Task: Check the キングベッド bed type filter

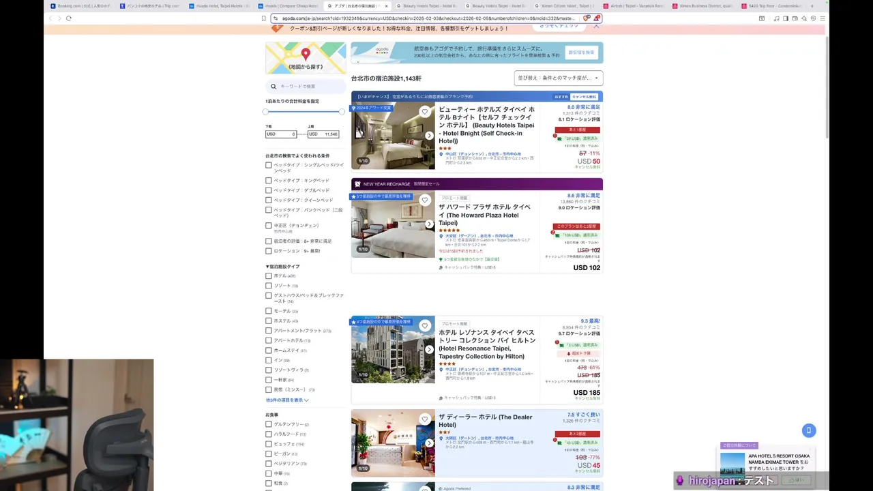Action: 269,181
